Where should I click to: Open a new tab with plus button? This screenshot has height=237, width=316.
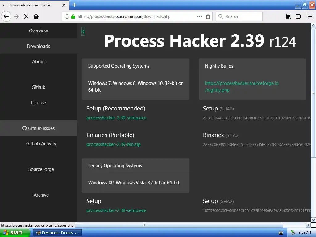(74, 5)
